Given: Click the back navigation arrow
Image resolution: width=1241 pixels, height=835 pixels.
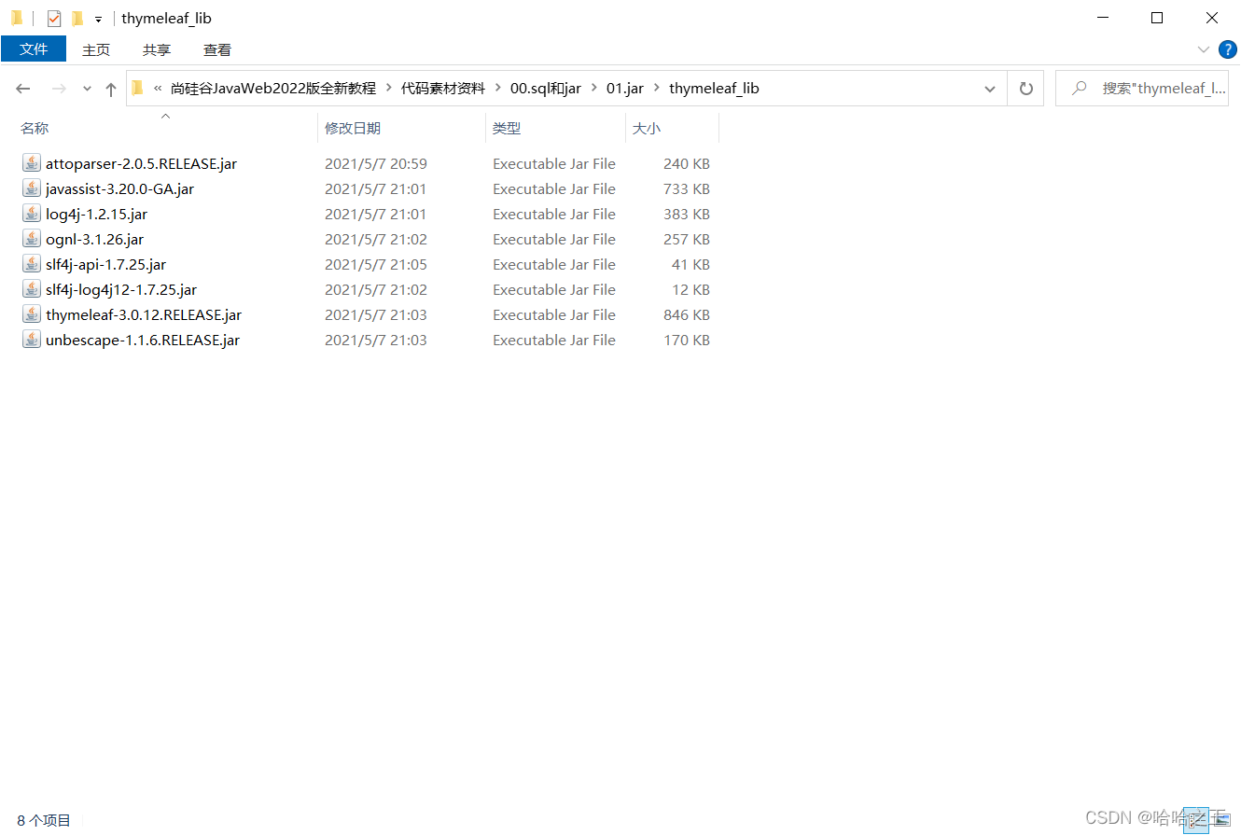Looking at the screenshot, I should pos(22,88).
